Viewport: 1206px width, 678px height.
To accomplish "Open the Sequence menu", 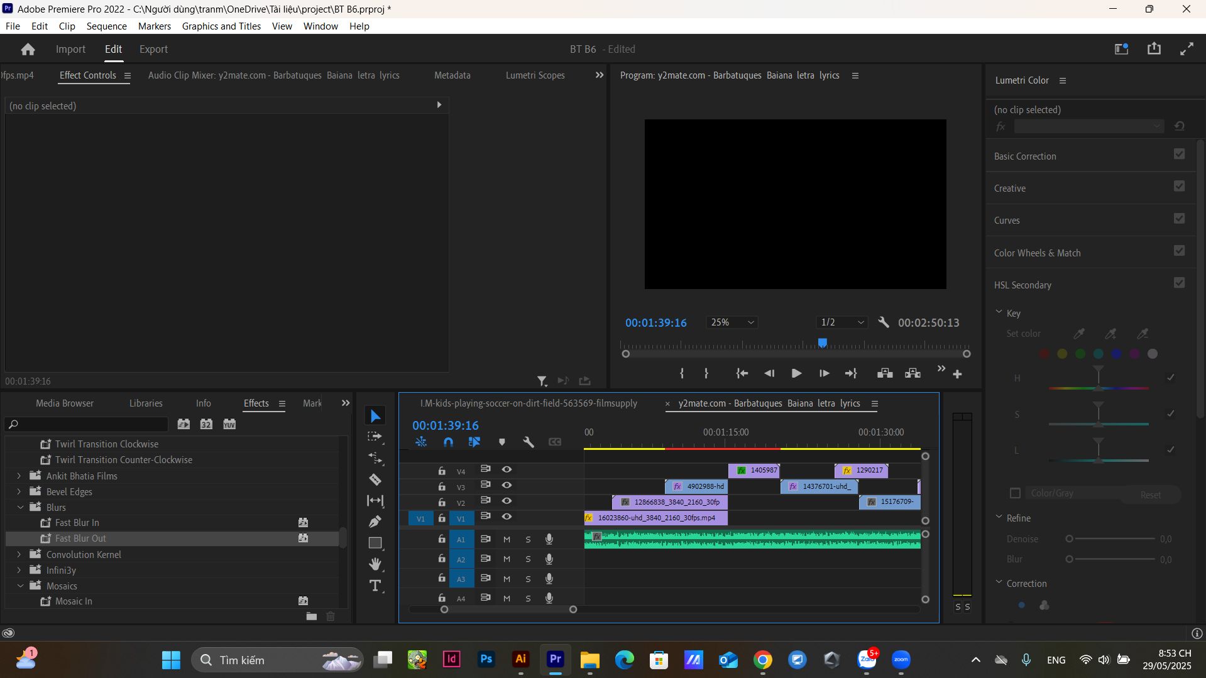I will (106, 26).
